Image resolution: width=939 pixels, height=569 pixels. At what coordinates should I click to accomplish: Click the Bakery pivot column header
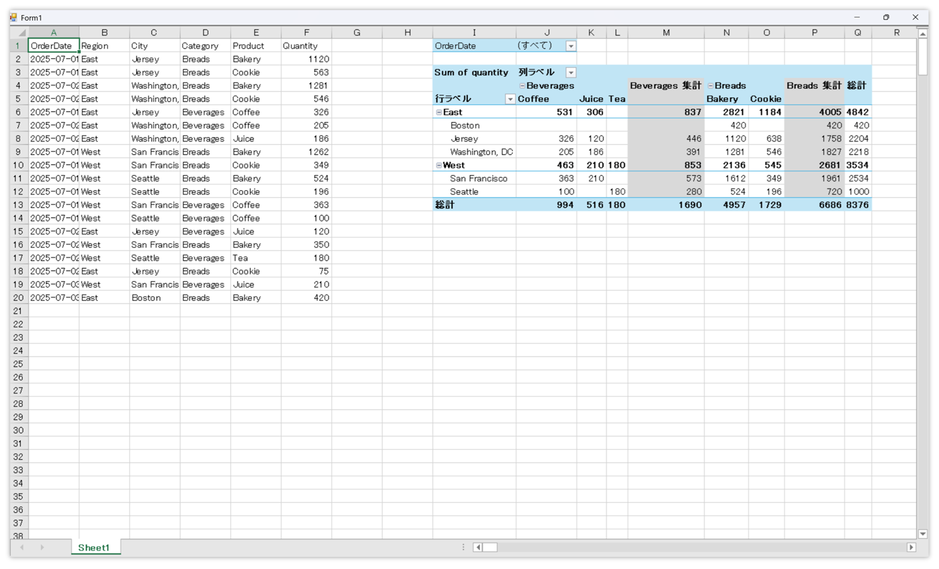[726, 99]
